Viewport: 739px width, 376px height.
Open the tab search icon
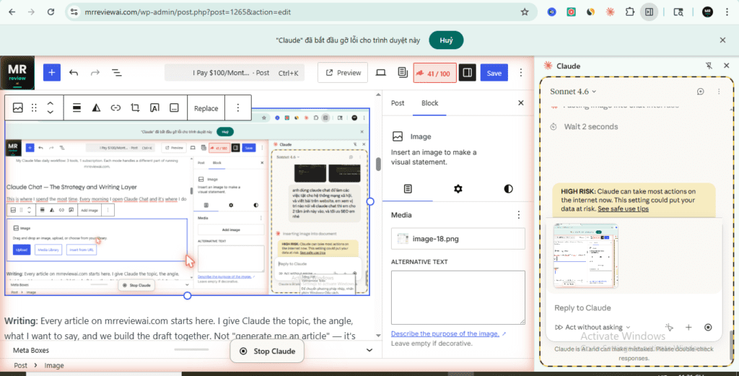[x=678, y=12]
